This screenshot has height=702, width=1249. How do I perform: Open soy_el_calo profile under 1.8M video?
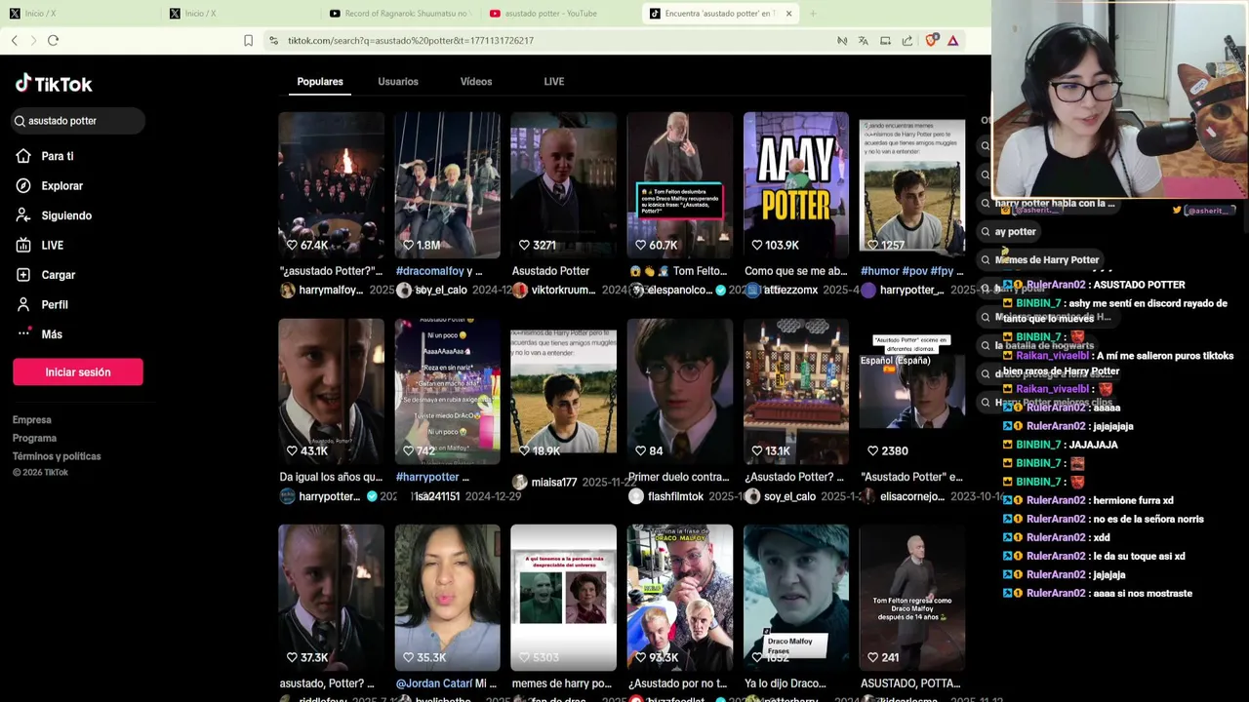441,291
